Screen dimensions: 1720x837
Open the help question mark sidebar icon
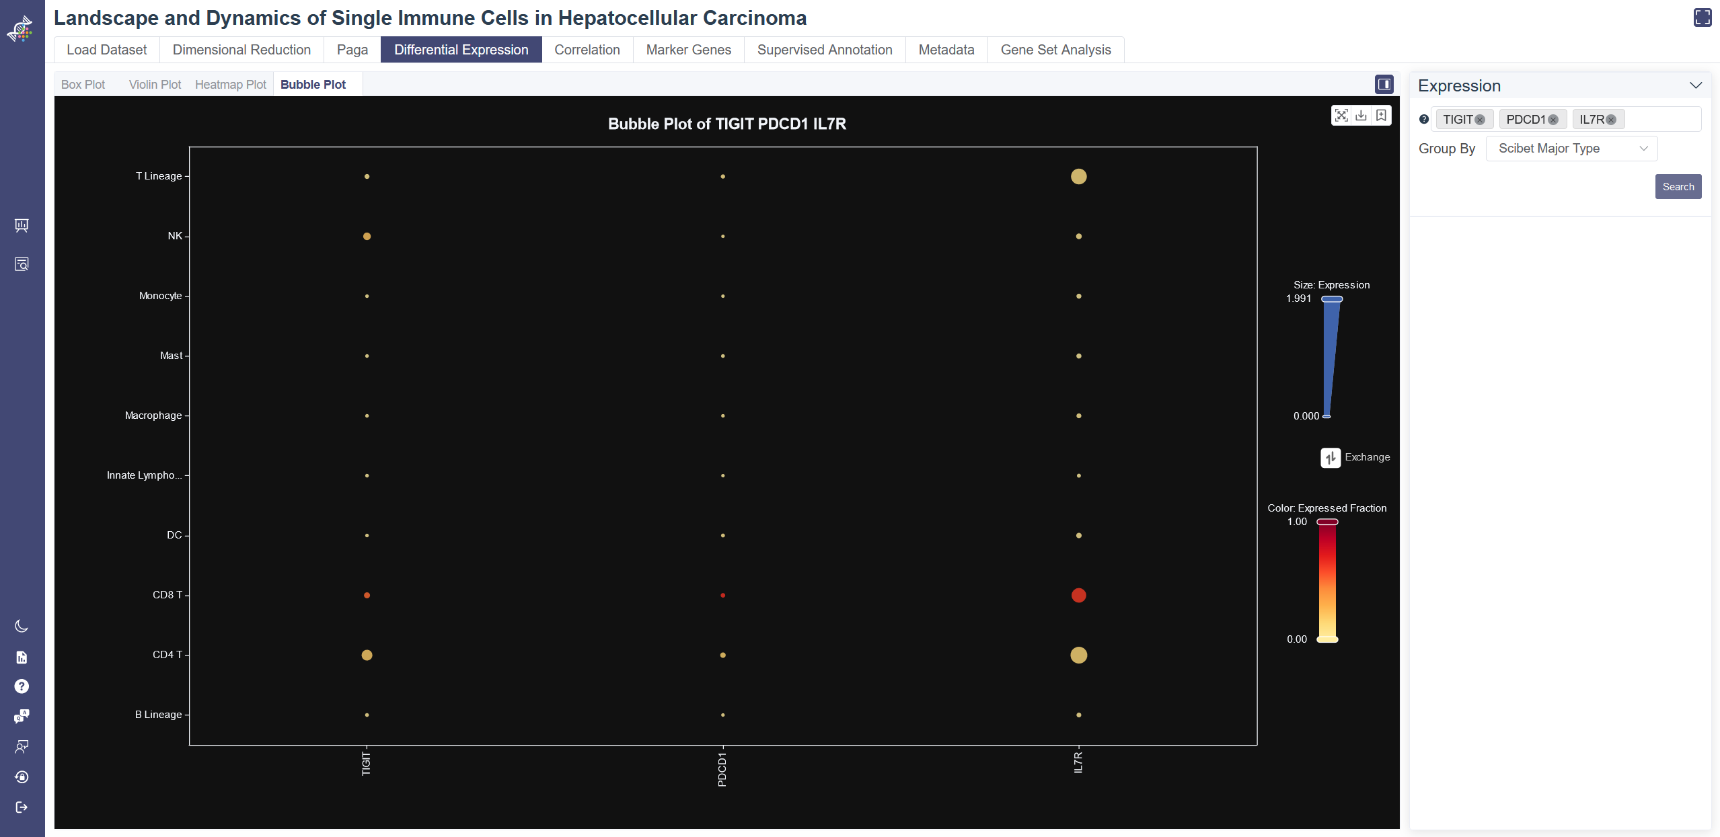[22, 686]
